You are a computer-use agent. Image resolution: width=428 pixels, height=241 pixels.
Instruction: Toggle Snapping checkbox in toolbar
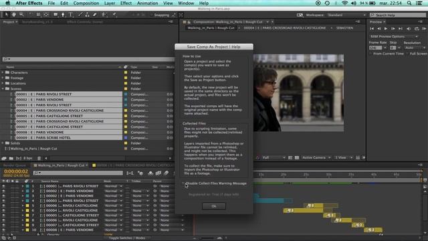click(152, 15)
